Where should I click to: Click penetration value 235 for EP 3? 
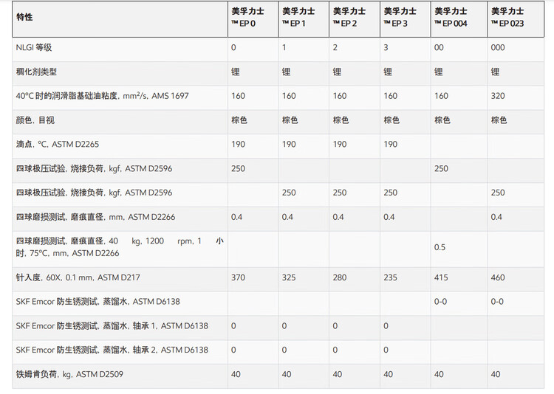pyautogui.click(x=391, y=277)
